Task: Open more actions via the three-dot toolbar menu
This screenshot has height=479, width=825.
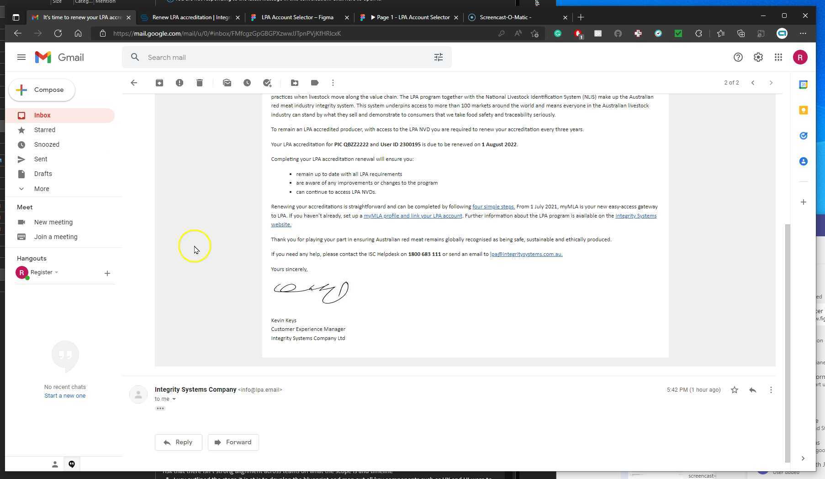Action: 333,83
